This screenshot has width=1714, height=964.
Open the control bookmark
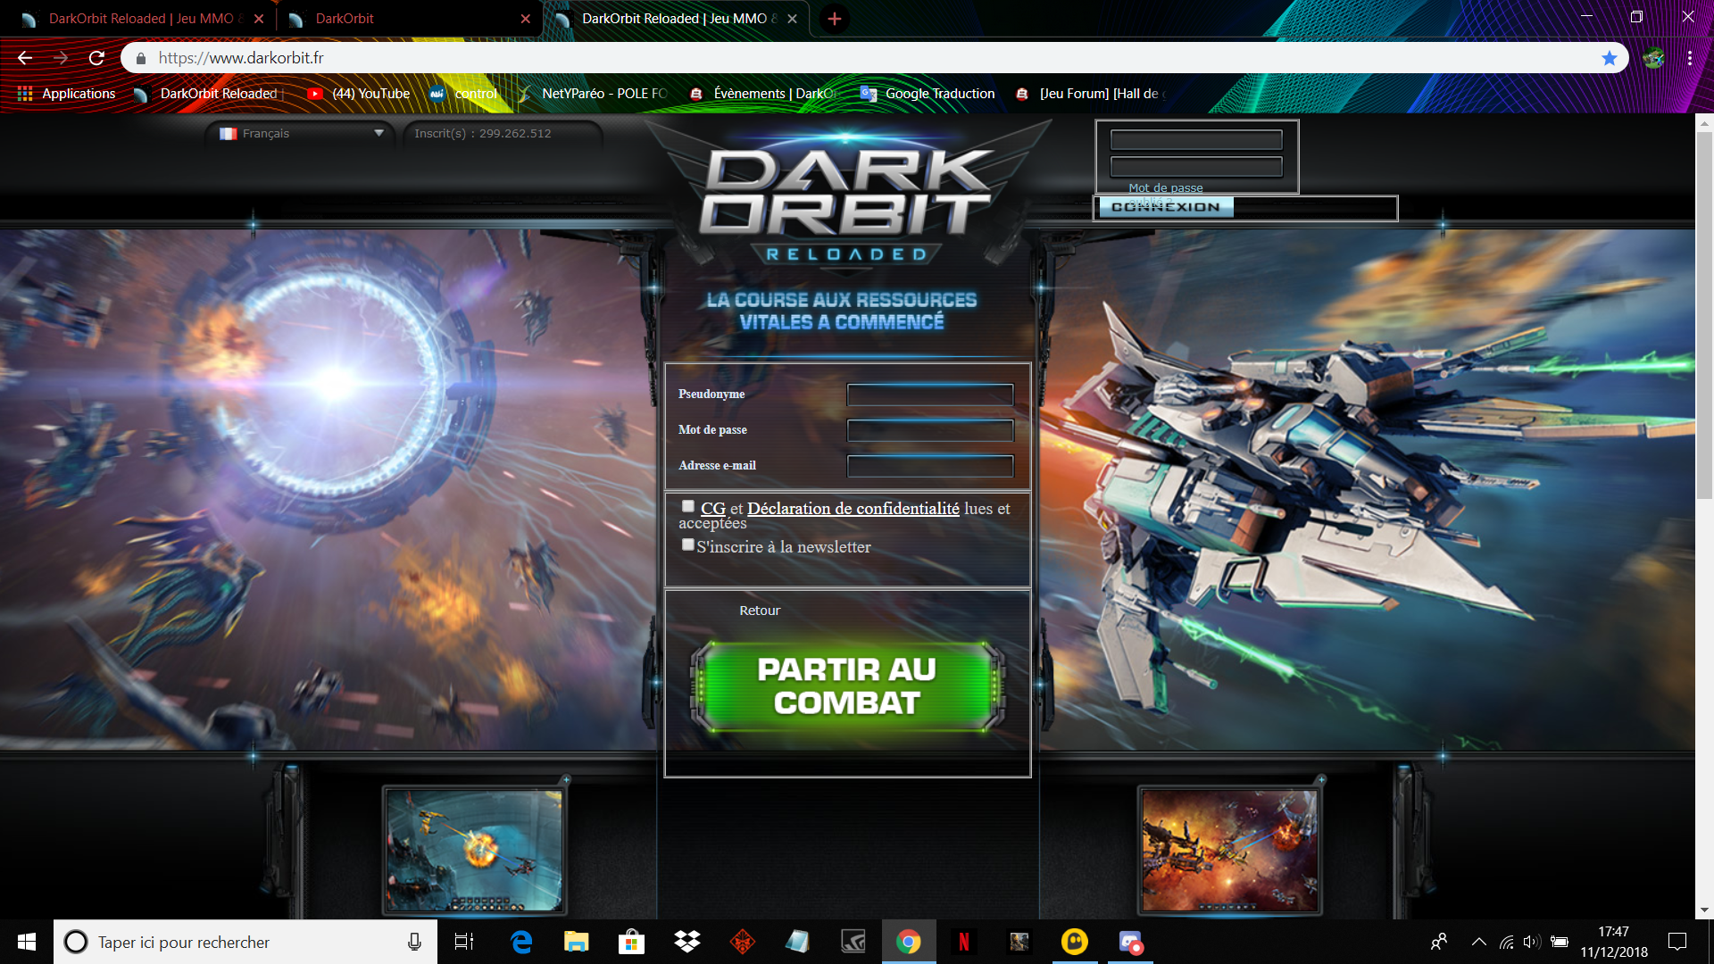[462, 94]
